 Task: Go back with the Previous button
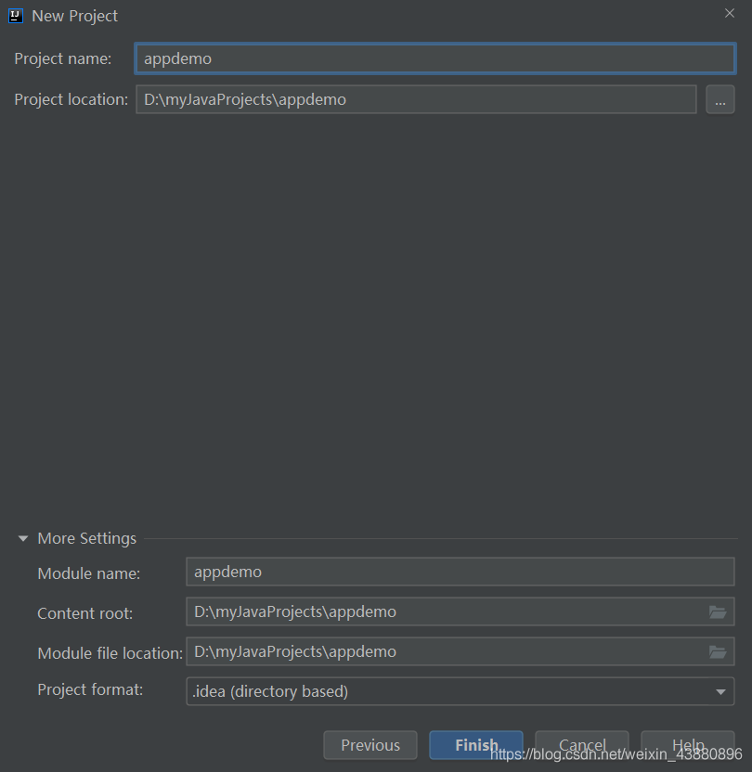coord(370,745)
